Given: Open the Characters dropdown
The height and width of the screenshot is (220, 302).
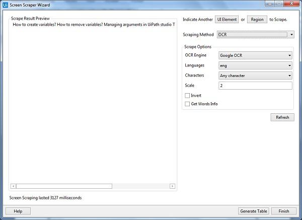Looking at the screenshot, I should [255, 76].
